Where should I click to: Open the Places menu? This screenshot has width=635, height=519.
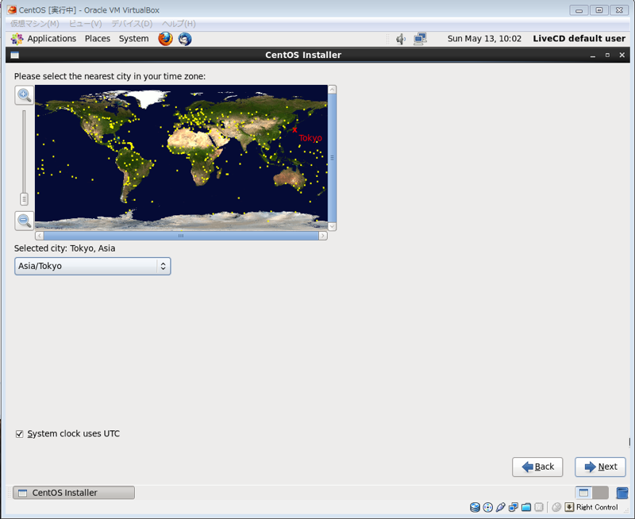[98, 39]
